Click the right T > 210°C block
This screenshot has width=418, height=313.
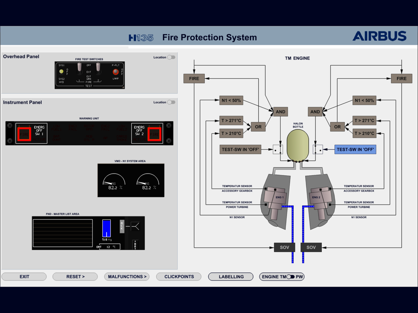pos(364,134)
